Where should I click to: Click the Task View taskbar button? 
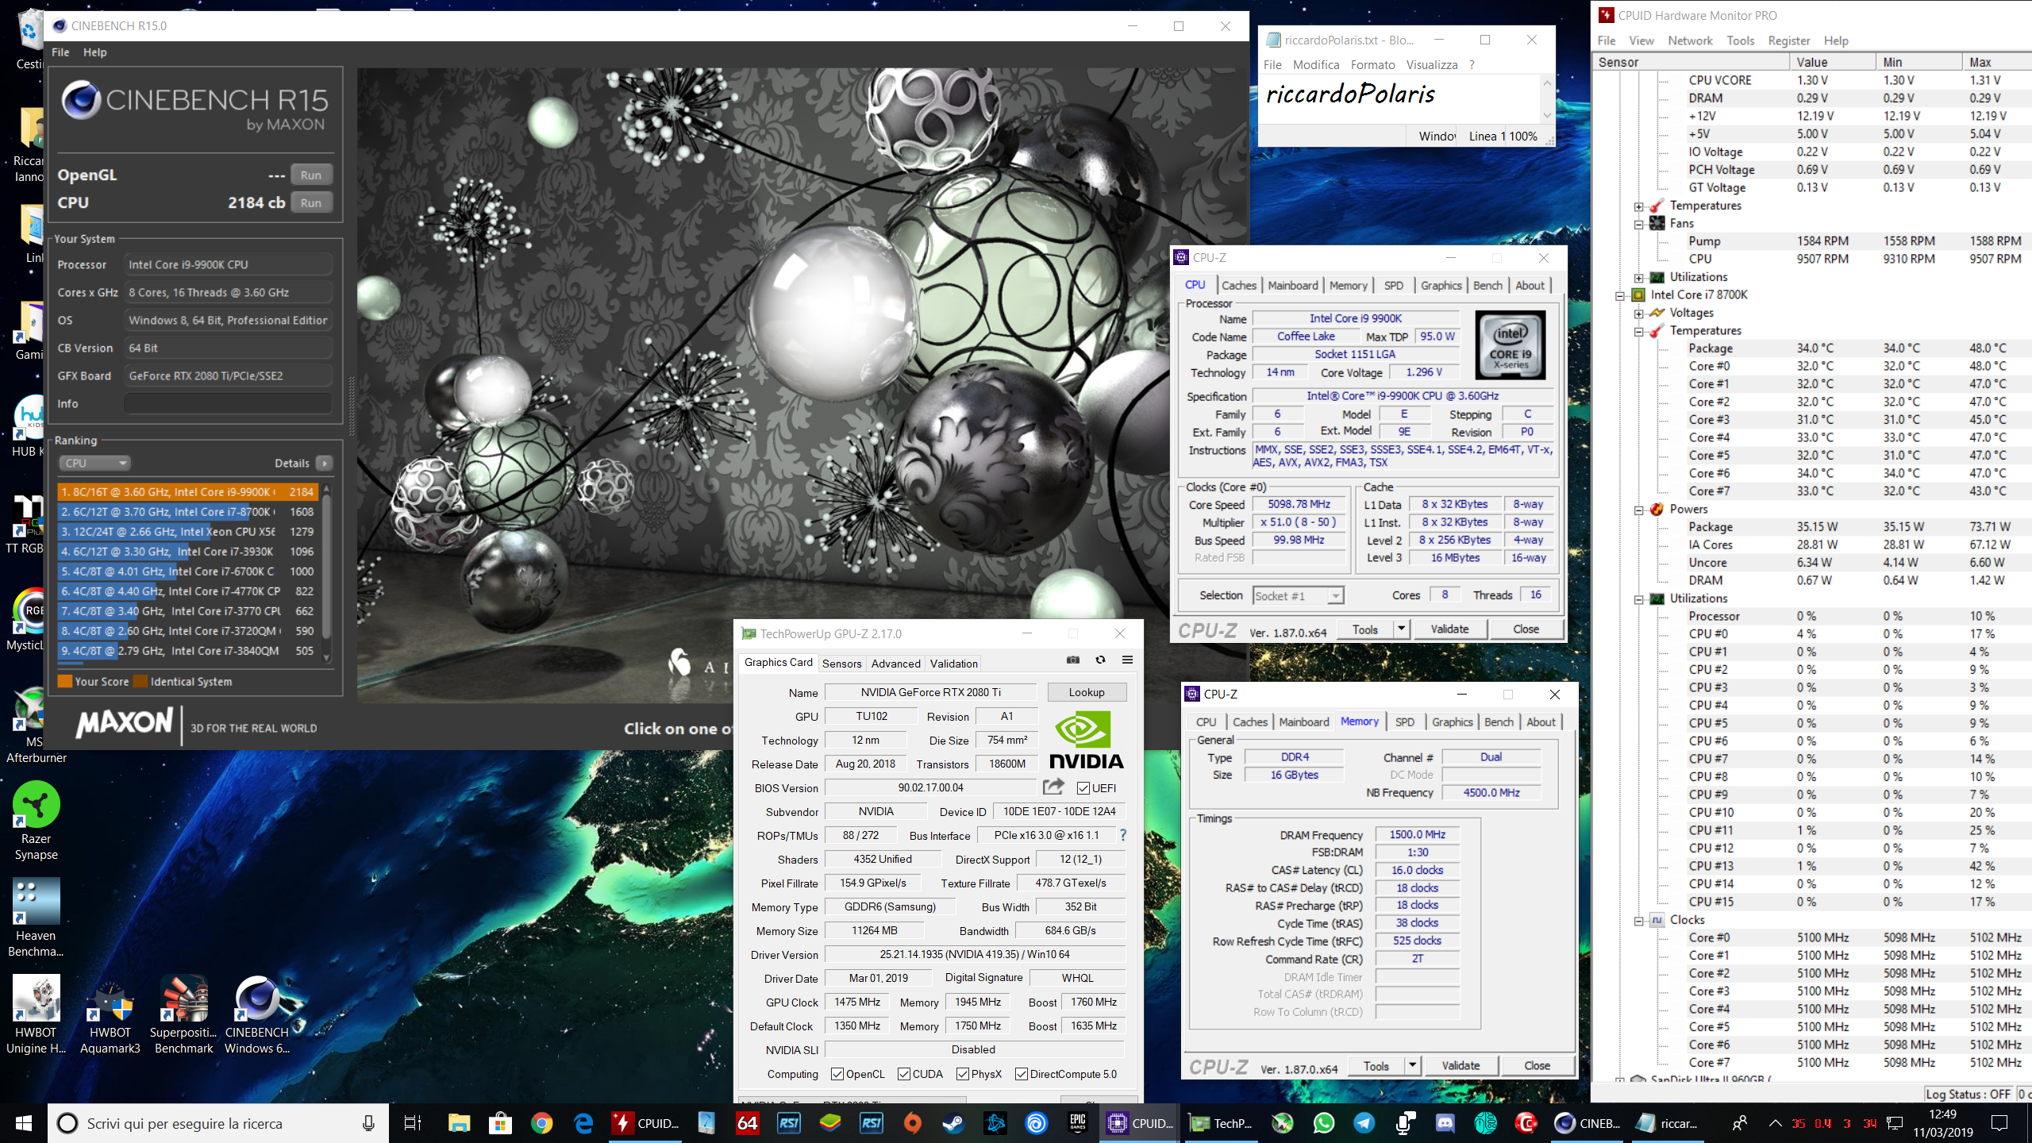[413, 1123]
